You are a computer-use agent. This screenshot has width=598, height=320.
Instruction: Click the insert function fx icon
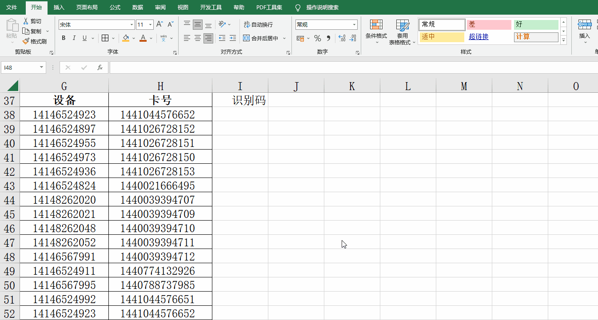point(100,67)
